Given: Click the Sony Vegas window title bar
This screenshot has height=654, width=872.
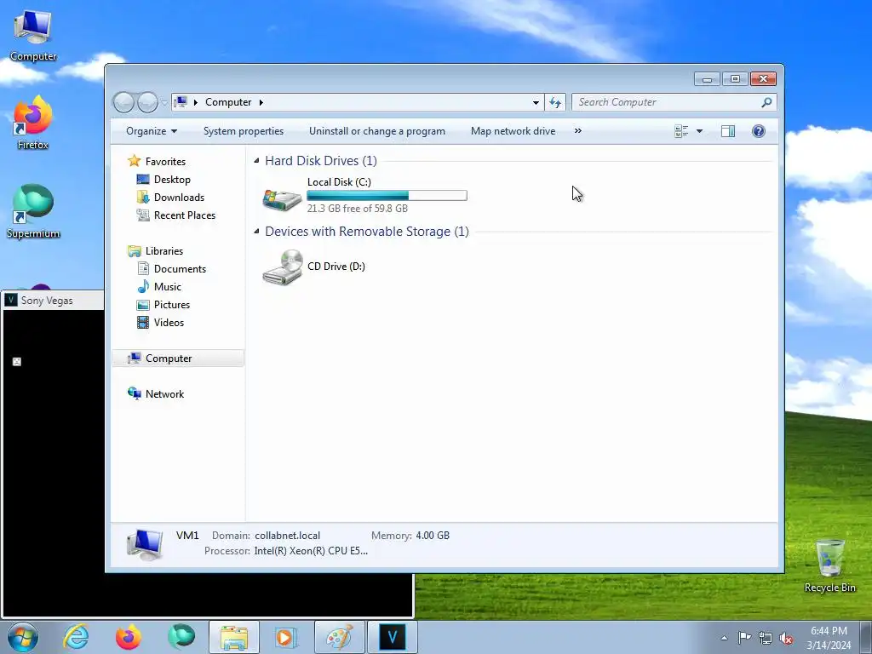Looking at the screenshot, I should click(53, 301).
